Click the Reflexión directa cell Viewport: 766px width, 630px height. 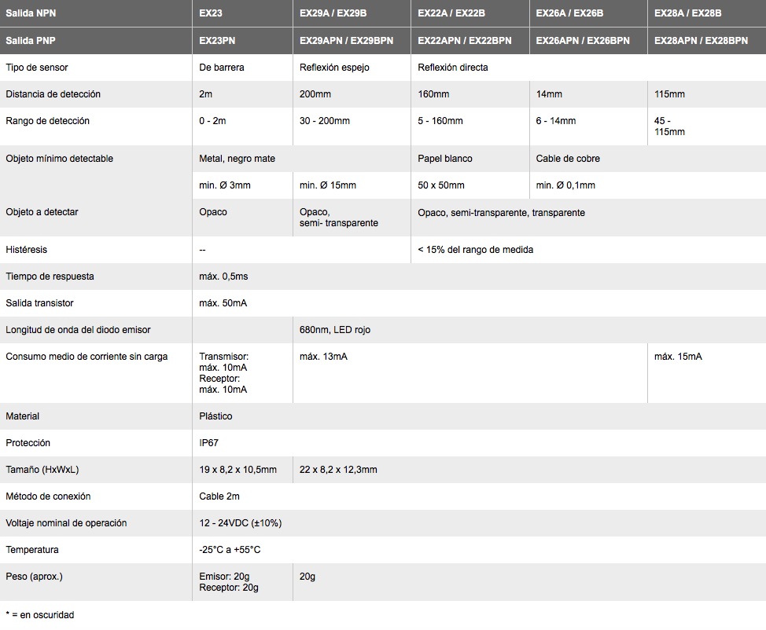click(x=453, y=68)
